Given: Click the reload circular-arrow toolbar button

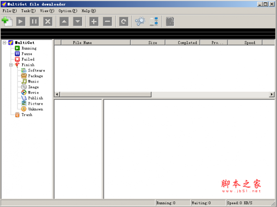Looking at the screenshot, I should (x=124, y=22).
